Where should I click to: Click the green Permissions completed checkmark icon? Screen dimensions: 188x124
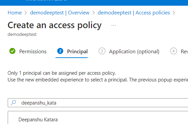(12, 51)
